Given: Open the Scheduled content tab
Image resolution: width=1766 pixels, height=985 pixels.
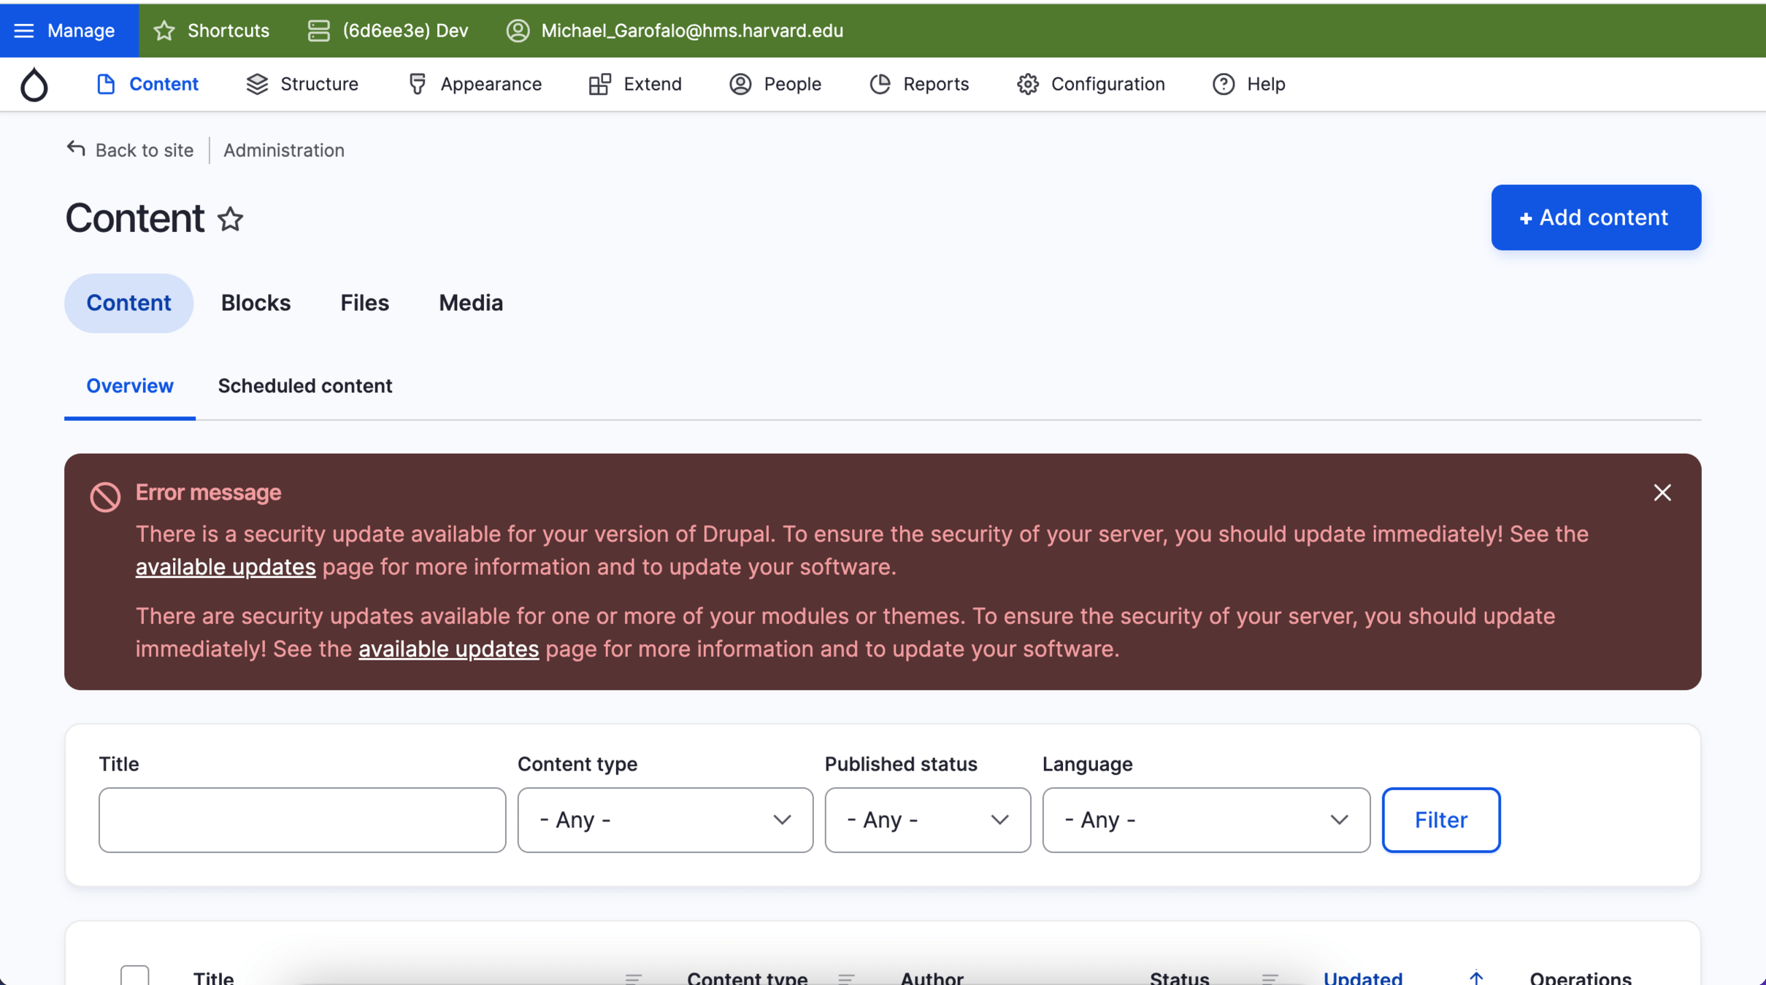Looking at the screenshot, I should coord(304,386).
